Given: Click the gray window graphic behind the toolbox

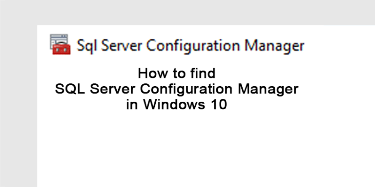Looking at the screenshot, I should (x=59, y=39).
